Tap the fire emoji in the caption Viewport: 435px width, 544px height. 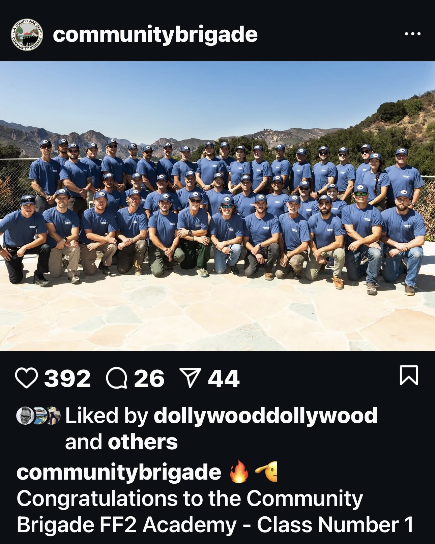click(x=239, y=472)
